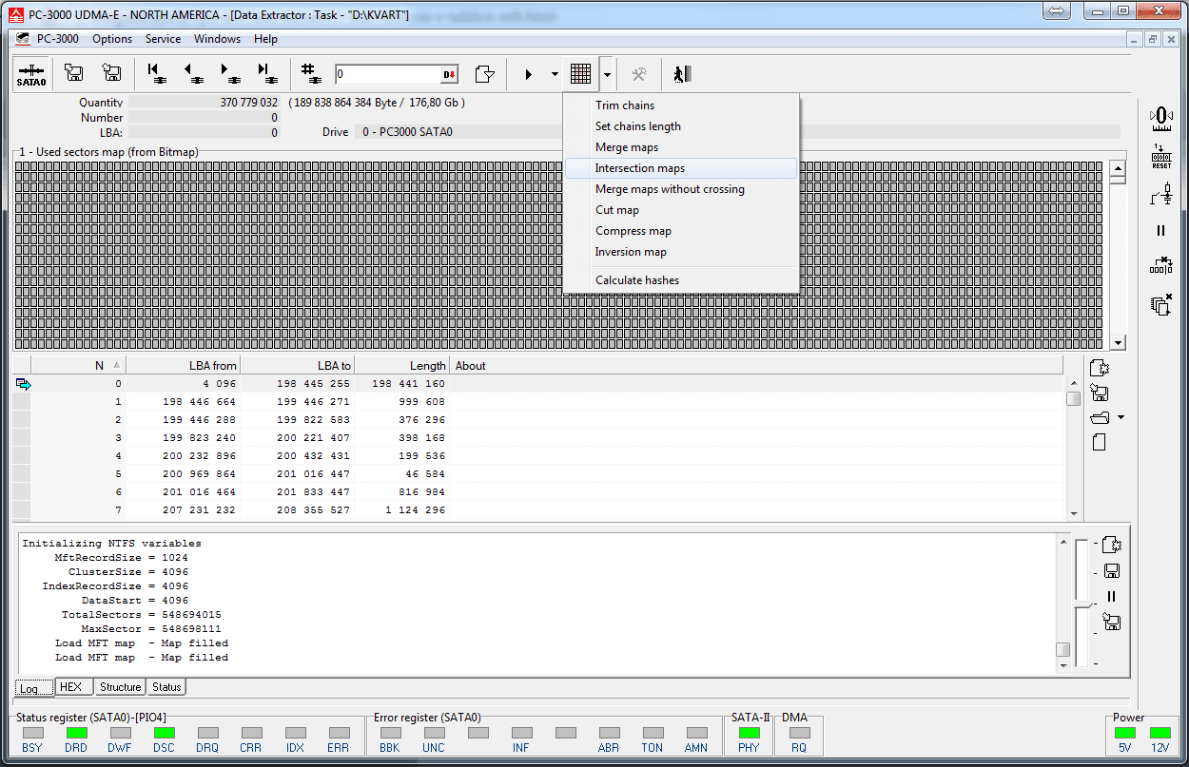Click the sector map grid icon

[580, 74]
